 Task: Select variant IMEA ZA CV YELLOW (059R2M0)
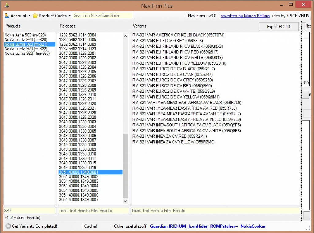pos(216,142)
